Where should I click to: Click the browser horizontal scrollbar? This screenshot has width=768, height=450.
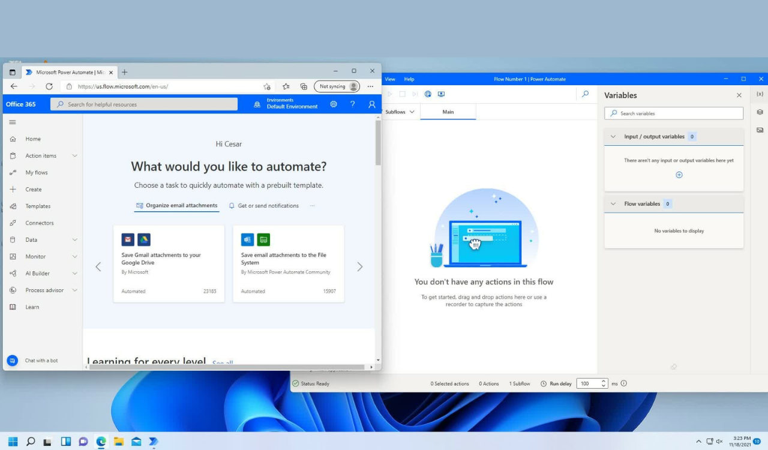227,367
